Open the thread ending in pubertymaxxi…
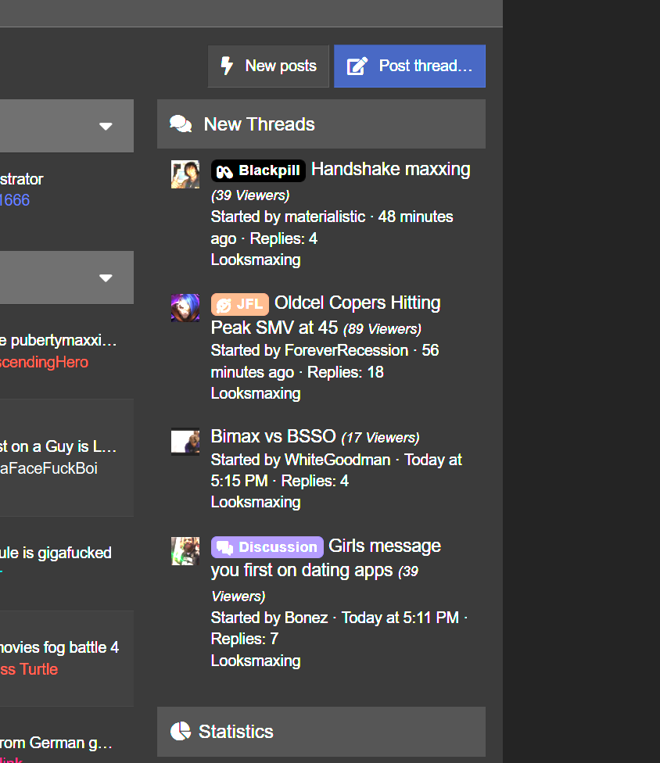660x763 pixels. [x=59, y=340]
